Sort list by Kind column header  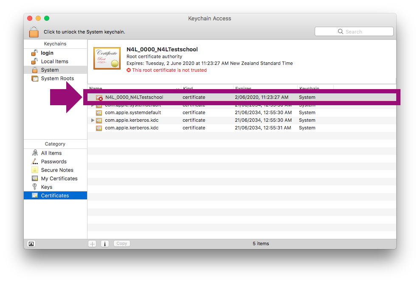188,89
